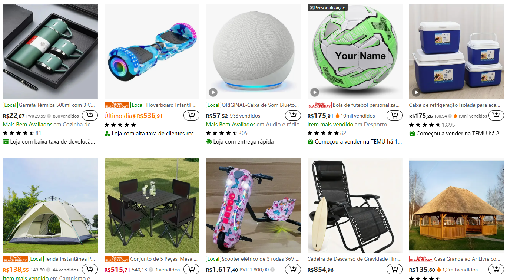Open the Conjunto de 5 Peças product title
Viewport: 510px width, 280px height.
(165, 259)
